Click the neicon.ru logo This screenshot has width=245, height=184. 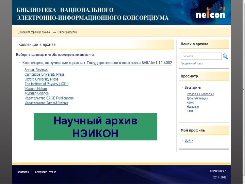pyautogui.click(x=211, y=13)
